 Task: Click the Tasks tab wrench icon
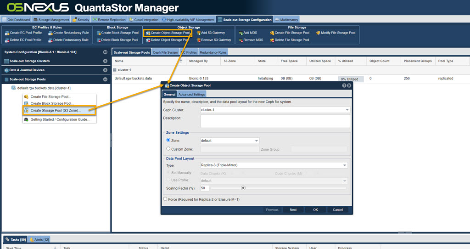point(7,239)
